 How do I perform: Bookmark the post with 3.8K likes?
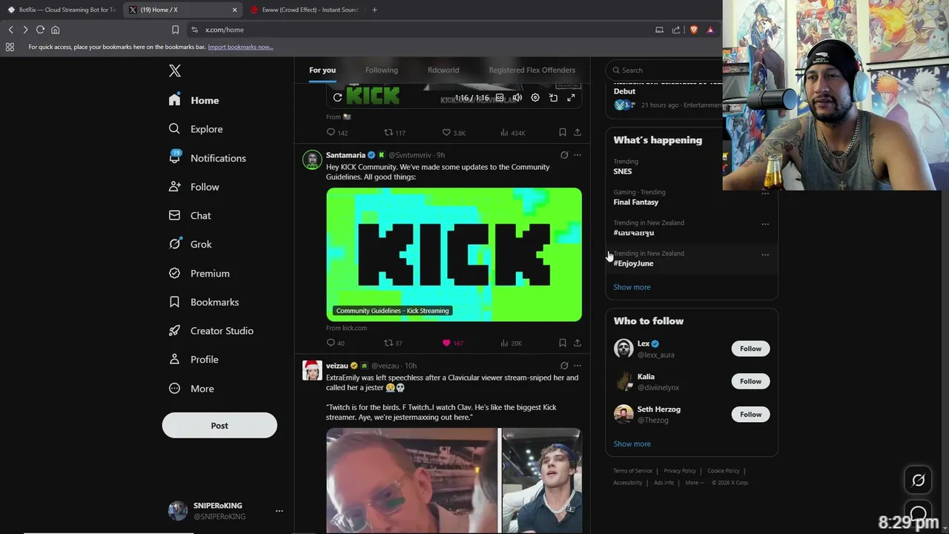(563, 133)
